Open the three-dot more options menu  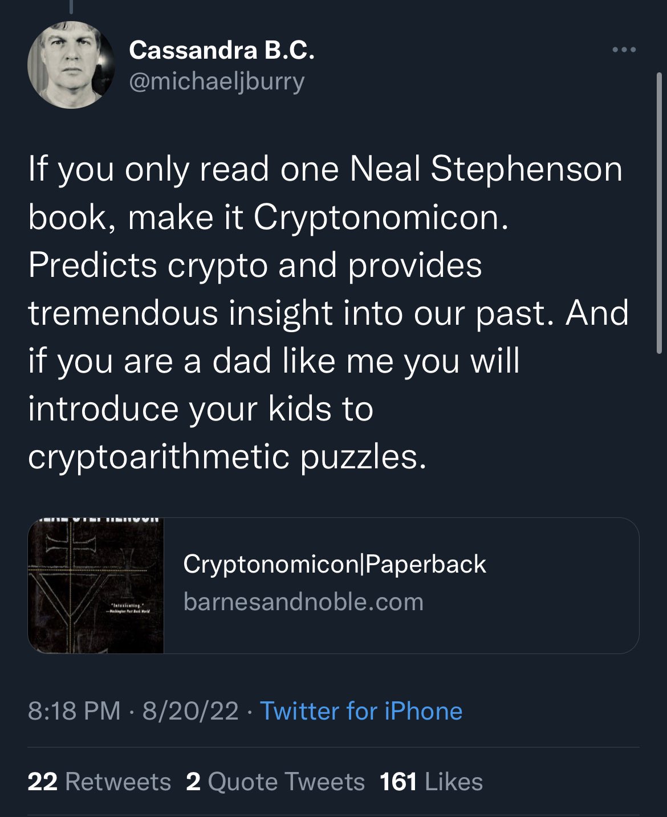click(624, 50)
